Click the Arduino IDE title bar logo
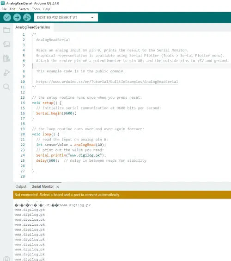This screenshot has width=231, height=261. (x=3, y=3)
